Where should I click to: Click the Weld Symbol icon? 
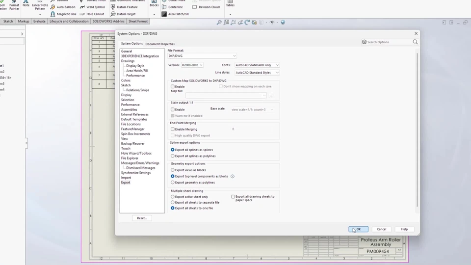(x=82, y=7)
